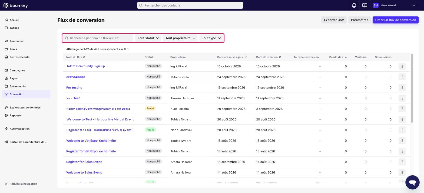Expand the Tout statut filter

coord(148,38)
